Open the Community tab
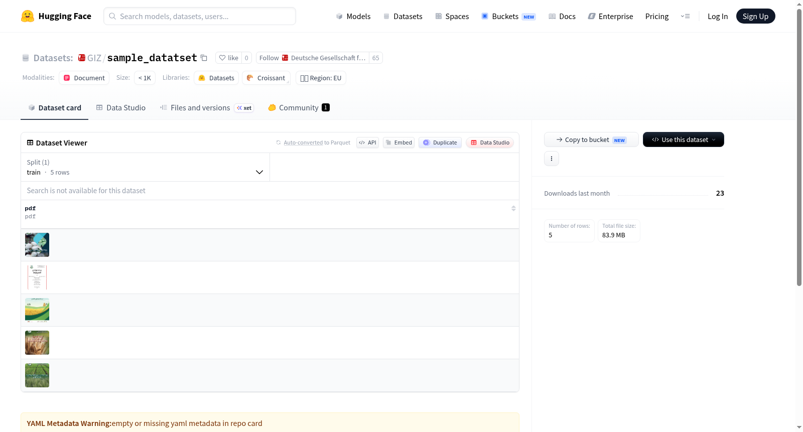 (x=299, y=108)
